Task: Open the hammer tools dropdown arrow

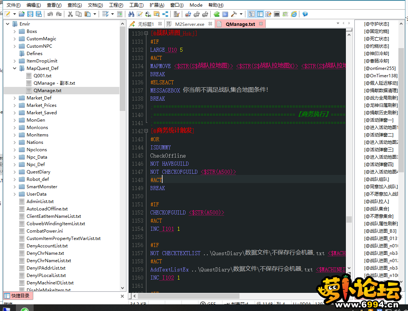Action: [x=241, y=14]
